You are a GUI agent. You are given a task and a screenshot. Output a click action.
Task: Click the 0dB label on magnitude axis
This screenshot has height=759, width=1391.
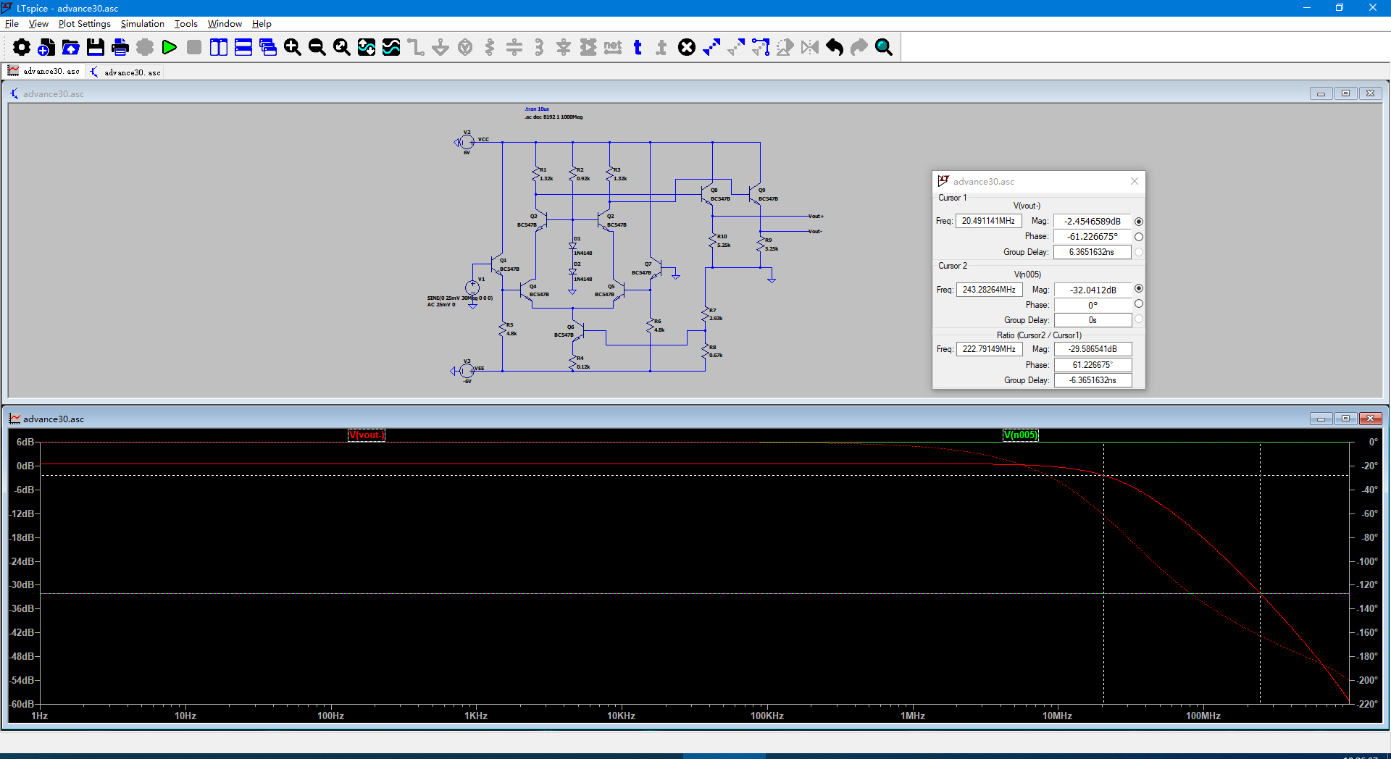click(x=25, y=466)
